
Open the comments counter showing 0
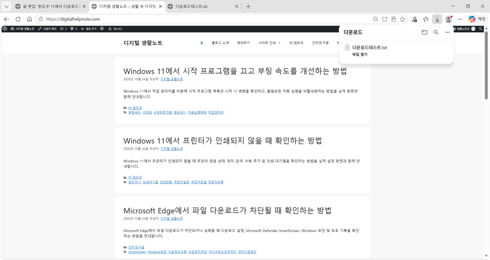pos(74,29)
